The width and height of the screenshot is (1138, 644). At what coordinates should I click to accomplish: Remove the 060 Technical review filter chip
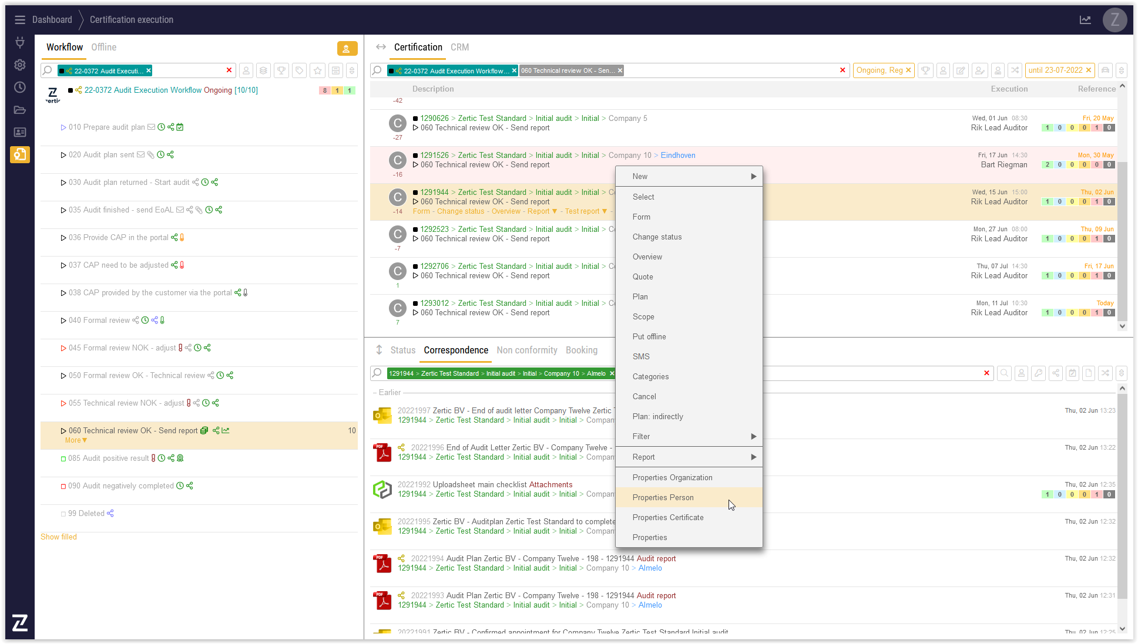620,70
